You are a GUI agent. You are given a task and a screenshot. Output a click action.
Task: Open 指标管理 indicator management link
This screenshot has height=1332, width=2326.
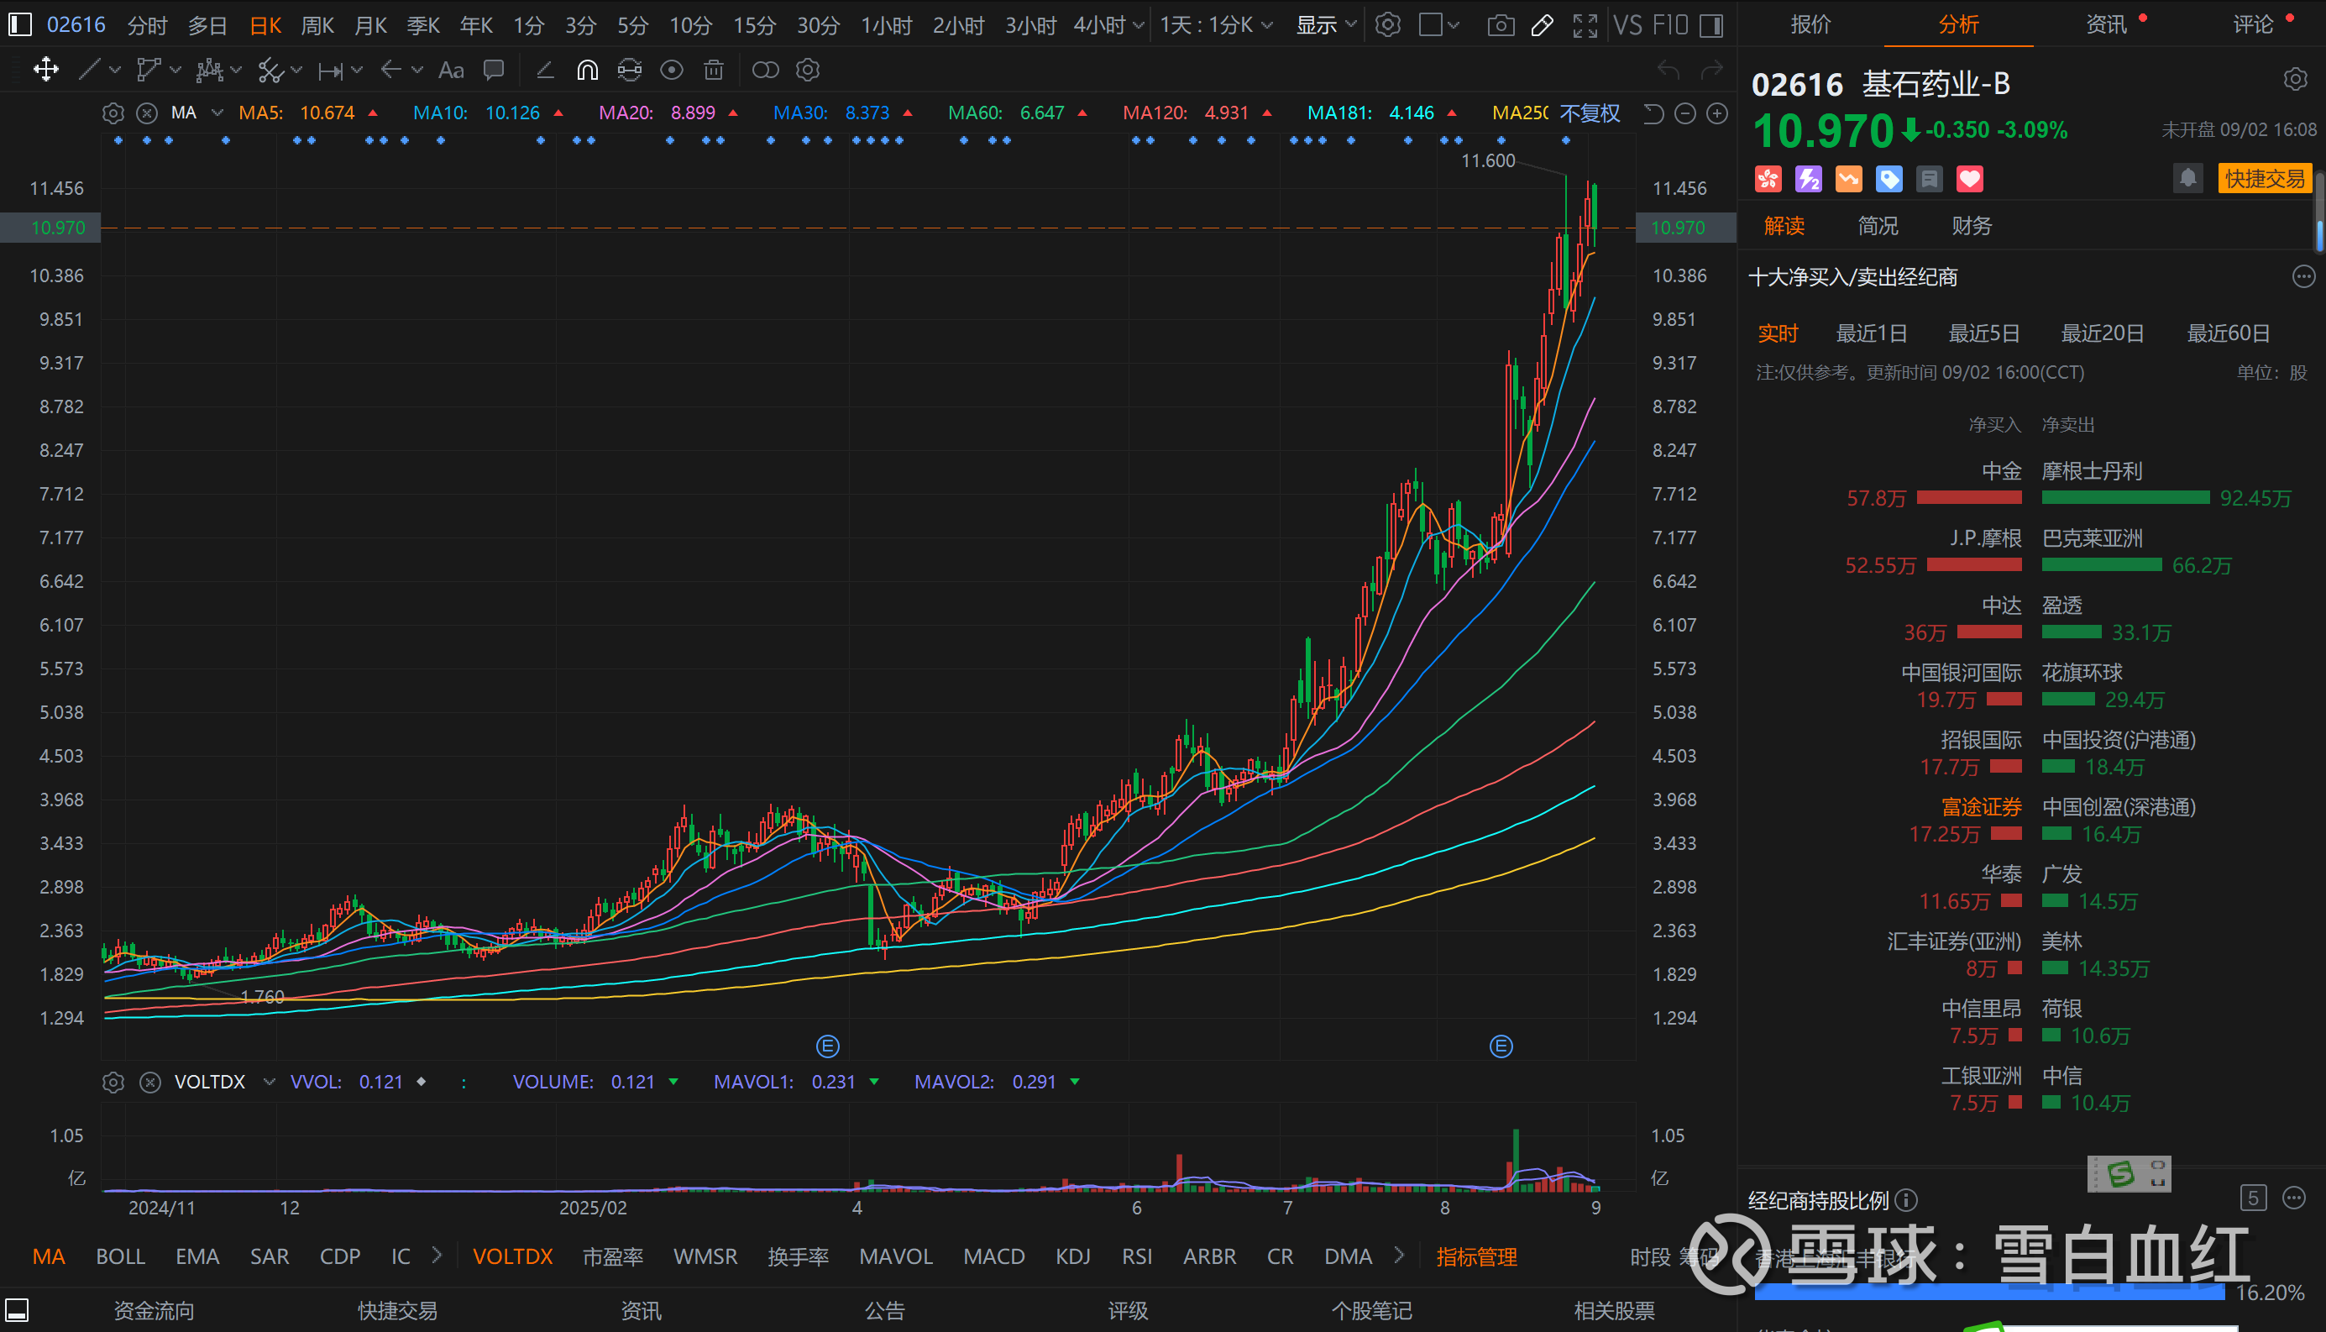[1476, 1257]
